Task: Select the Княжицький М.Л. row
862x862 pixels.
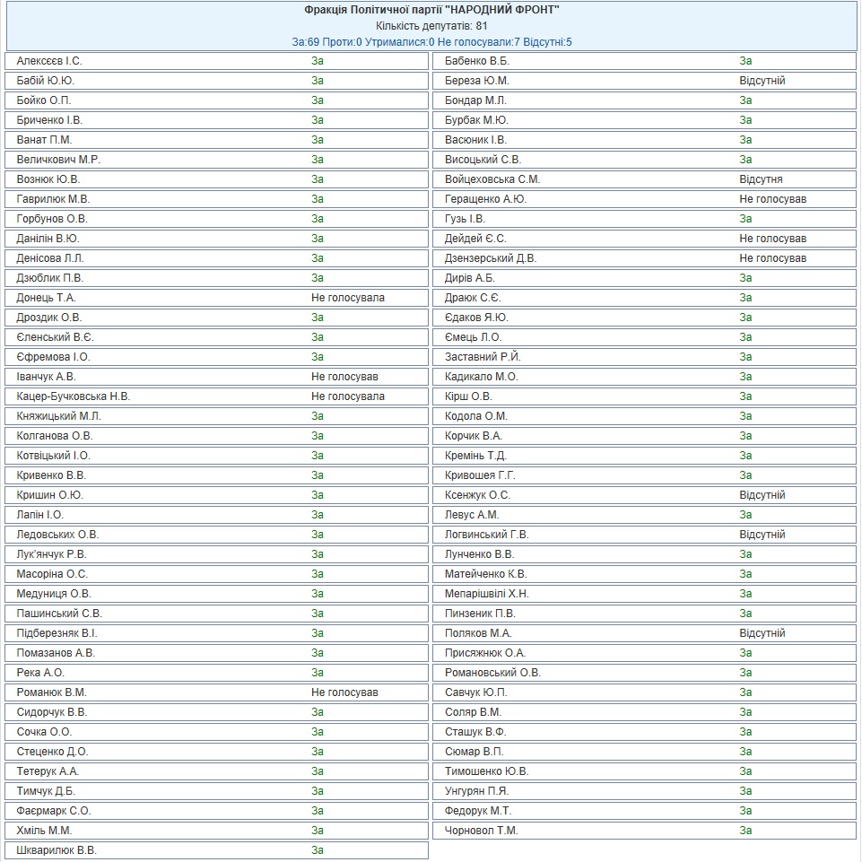Action: (x=216, y=416)
